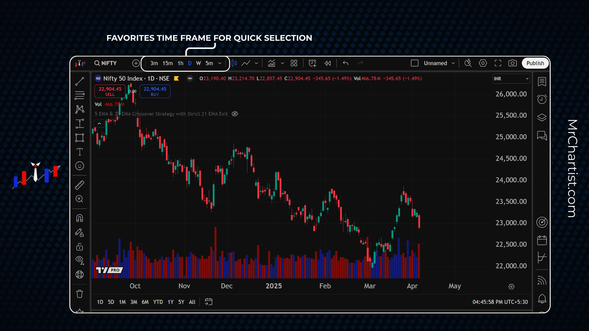Open indicator templates grid icon

click(294, 63)
